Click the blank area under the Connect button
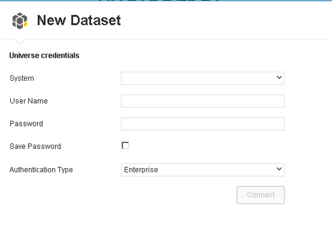The height and width of the screenshot is (247, 332). click(260, 224)
